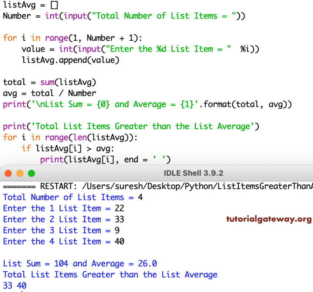Click the tutorialgateway.org watermark text
Image resolution: width=313 pixels, height=292 pixels.
269,219
